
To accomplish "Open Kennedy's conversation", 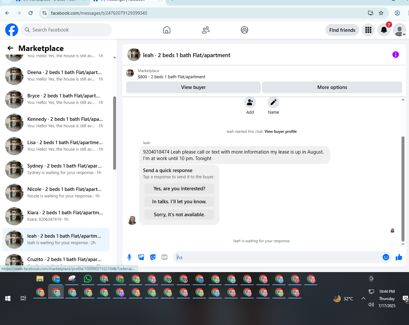I will 56,123.
